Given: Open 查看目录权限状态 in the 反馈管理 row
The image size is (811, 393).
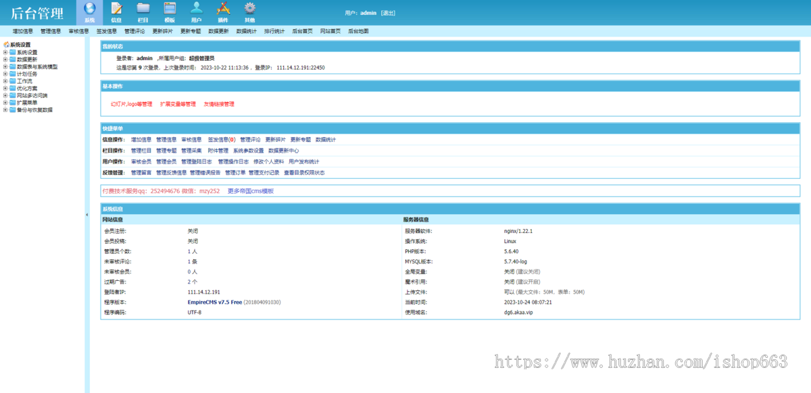Looking at the screenshot, I should click(x=304, y=173).
